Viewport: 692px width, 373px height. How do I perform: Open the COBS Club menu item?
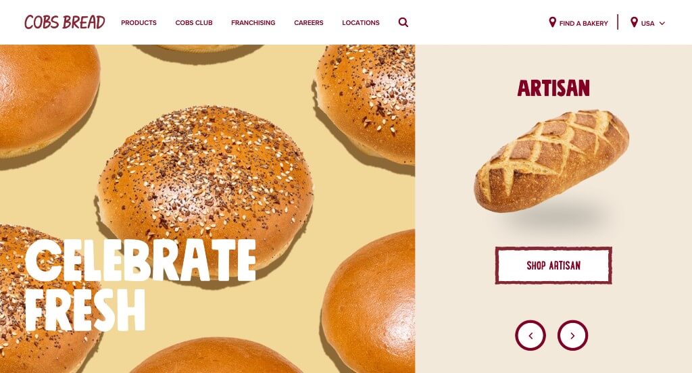(x=194, y=22)
